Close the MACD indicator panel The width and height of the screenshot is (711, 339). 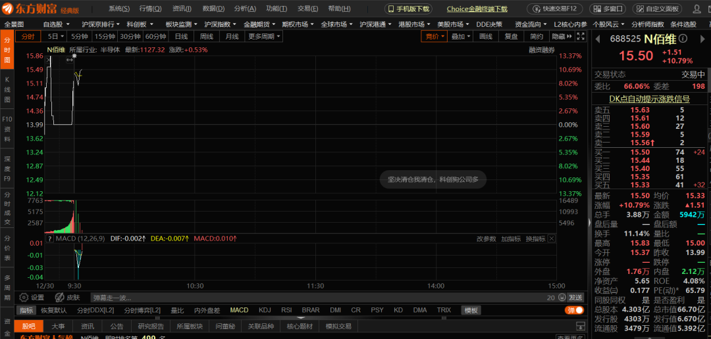click(x=552, y=238)
